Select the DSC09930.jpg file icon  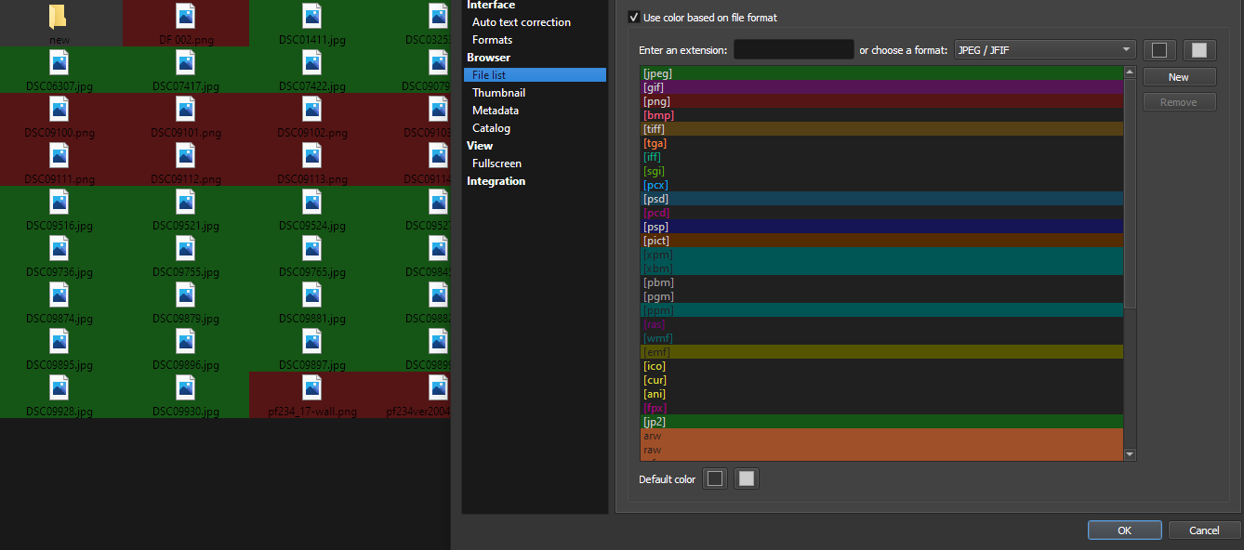pyautogui.click(x=186, y=387)
